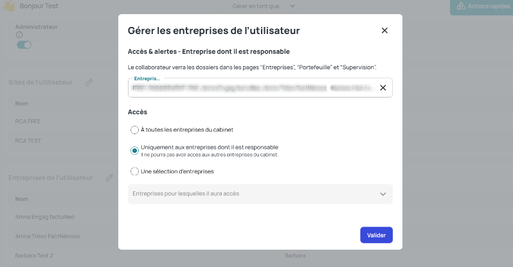Screen dimensions: 513x267
Task: Edit Entreprises de l'utilisateur with pencil icon
Action: point(109,178)
